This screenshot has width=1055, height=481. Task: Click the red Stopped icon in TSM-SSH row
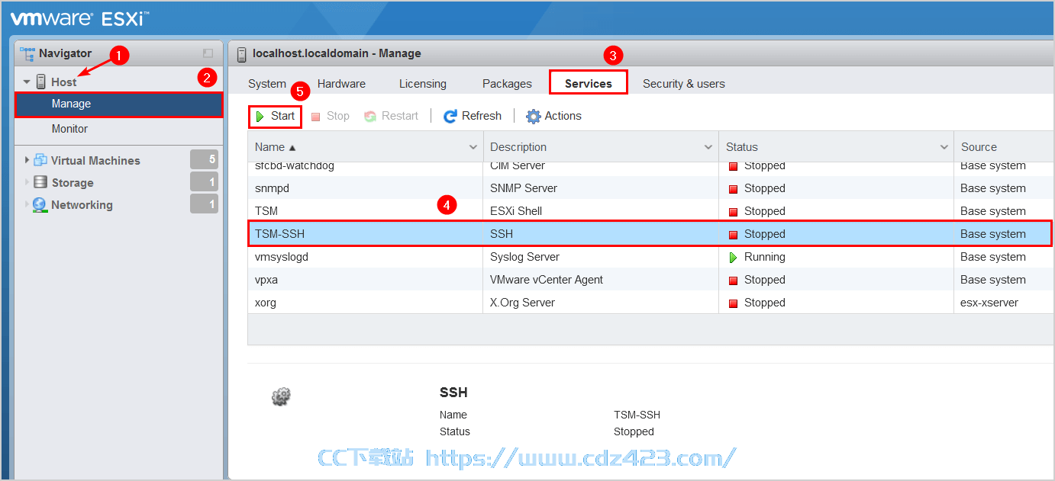point(733,234)
